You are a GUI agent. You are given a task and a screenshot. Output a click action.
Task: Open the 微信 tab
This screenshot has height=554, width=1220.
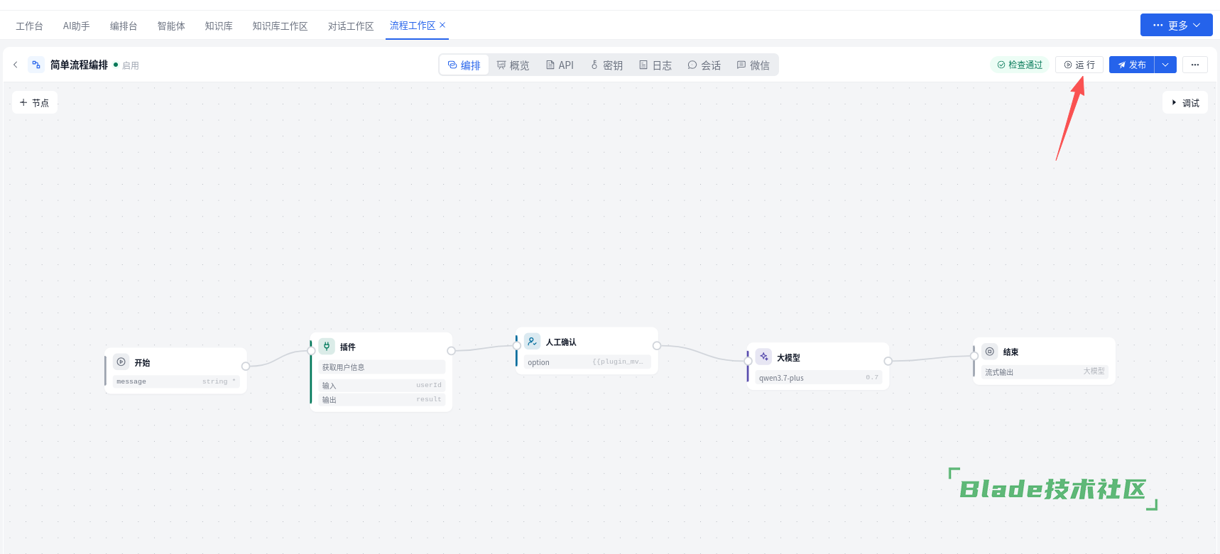coord(753,65)
